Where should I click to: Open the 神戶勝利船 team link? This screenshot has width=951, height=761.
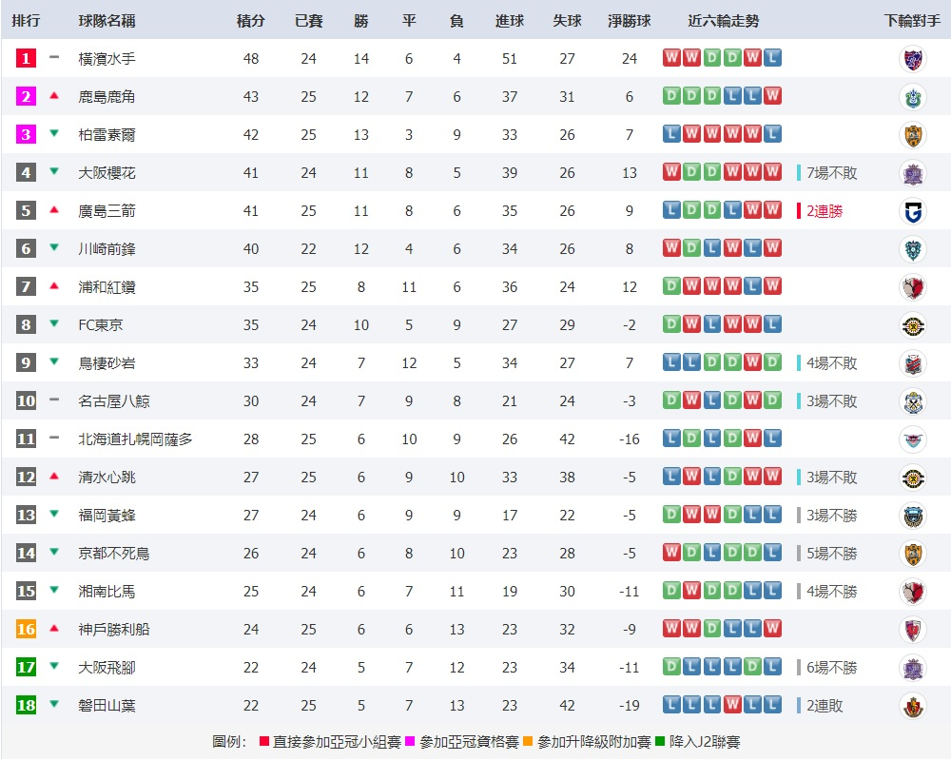[114, 630]
